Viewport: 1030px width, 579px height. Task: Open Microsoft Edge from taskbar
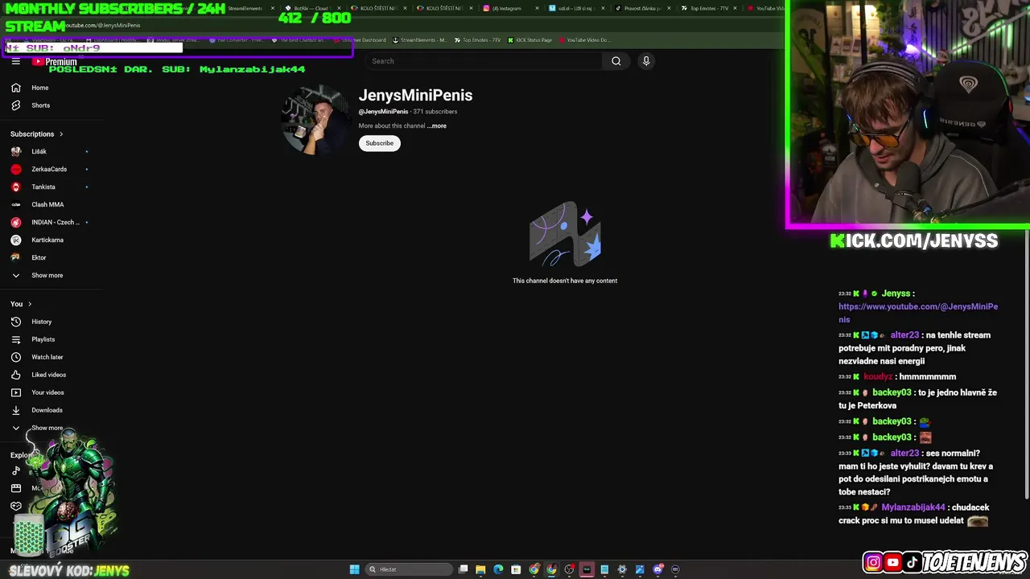[x=498, y=569]
